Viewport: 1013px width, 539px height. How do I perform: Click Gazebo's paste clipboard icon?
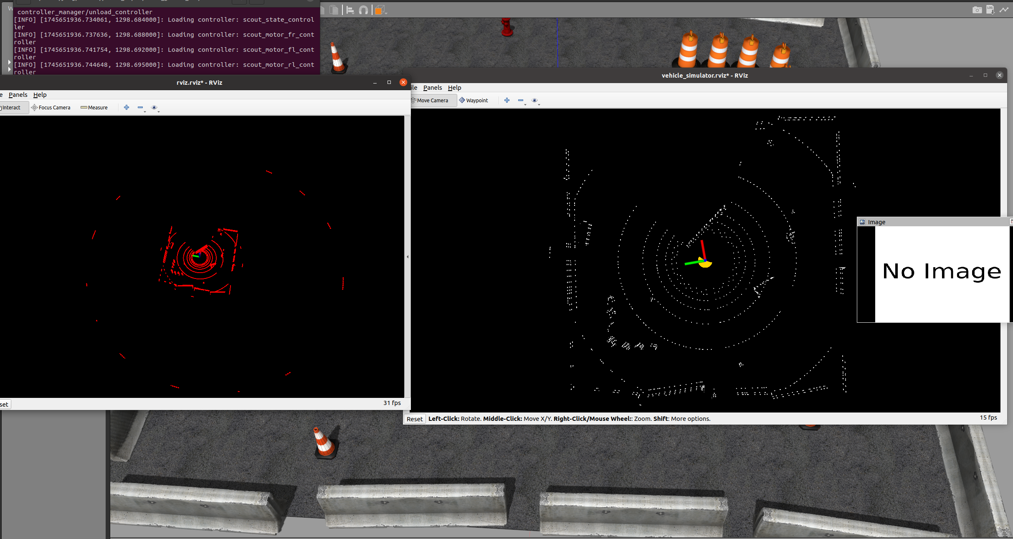coord(334,10)
